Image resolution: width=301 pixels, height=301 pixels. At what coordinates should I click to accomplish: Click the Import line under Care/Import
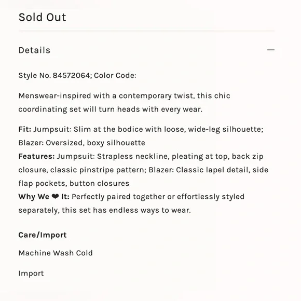[31, 273]
